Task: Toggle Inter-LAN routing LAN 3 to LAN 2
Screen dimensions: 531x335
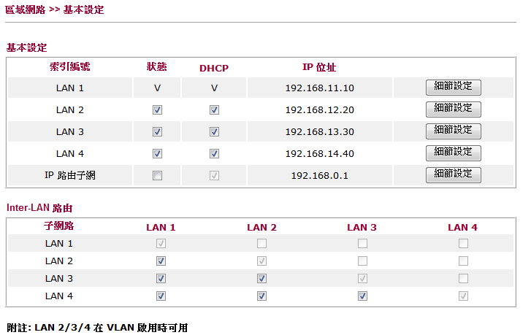Action: pyautogui.click(x=261, y=278)
